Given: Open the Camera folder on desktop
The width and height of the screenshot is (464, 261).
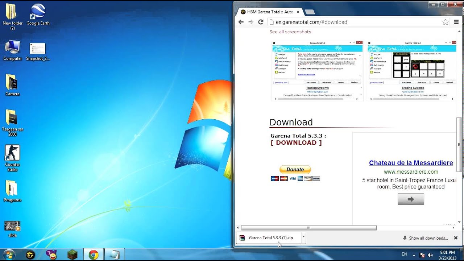Looking at the screenshot, I should coord(12,85).
